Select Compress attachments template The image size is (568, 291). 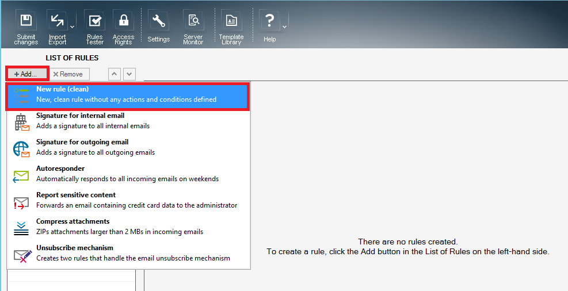[x=128, y=227]
